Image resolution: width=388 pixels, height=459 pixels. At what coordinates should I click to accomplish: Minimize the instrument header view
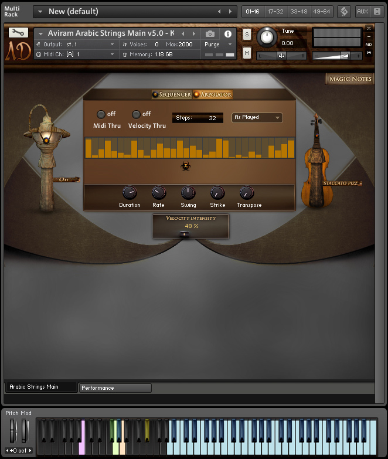[x=369, y=36]
